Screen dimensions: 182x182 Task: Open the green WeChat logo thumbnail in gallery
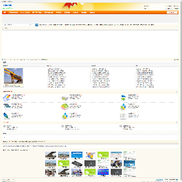[x=103, y=155]
